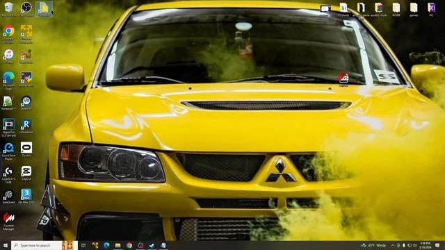Select the folder with the dark door thumbnail
This screenshot has width=445, height=250.
(361, 9)
